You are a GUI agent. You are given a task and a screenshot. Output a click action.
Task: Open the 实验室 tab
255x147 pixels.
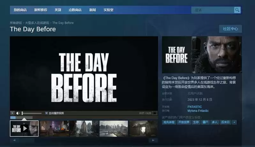pos(109,10)
